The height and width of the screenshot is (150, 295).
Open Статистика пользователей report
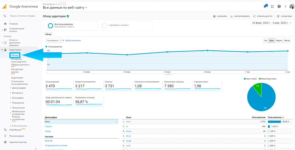19,83
